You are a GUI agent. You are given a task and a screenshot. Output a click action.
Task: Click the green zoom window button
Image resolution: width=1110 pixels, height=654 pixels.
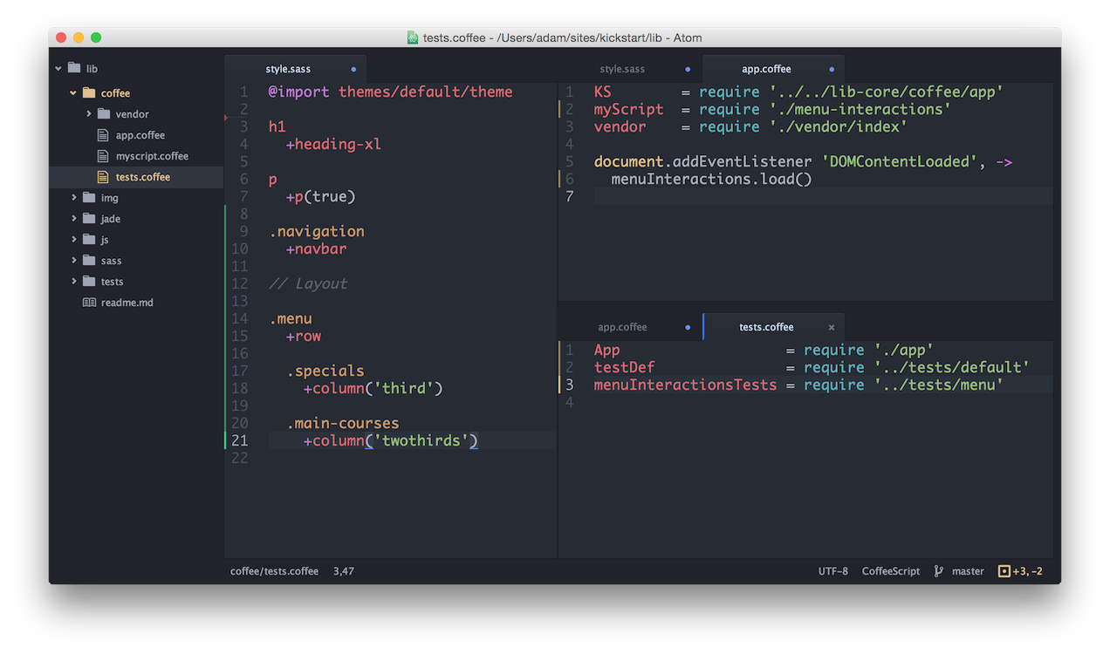pyautogui.click(x=96, y=37)
